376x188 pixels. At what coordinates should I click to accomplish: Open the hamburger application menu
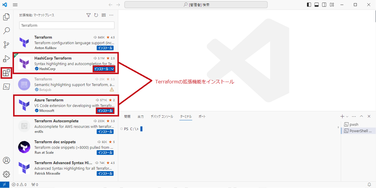(15, 5)
